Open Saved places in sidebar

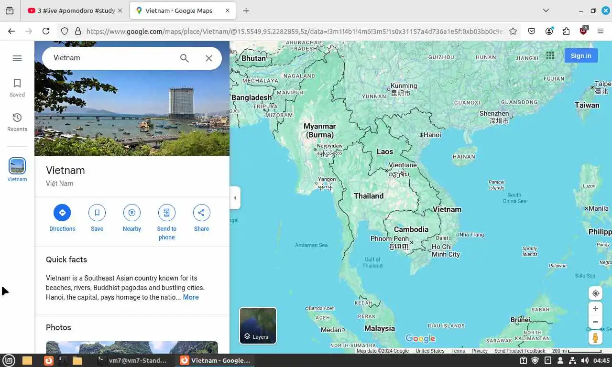click(17, 88)
